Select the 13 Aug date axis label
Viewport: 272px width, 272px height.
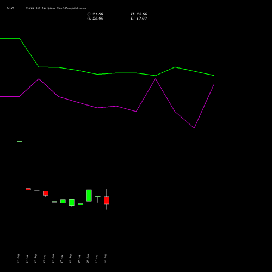coord(44,258)
